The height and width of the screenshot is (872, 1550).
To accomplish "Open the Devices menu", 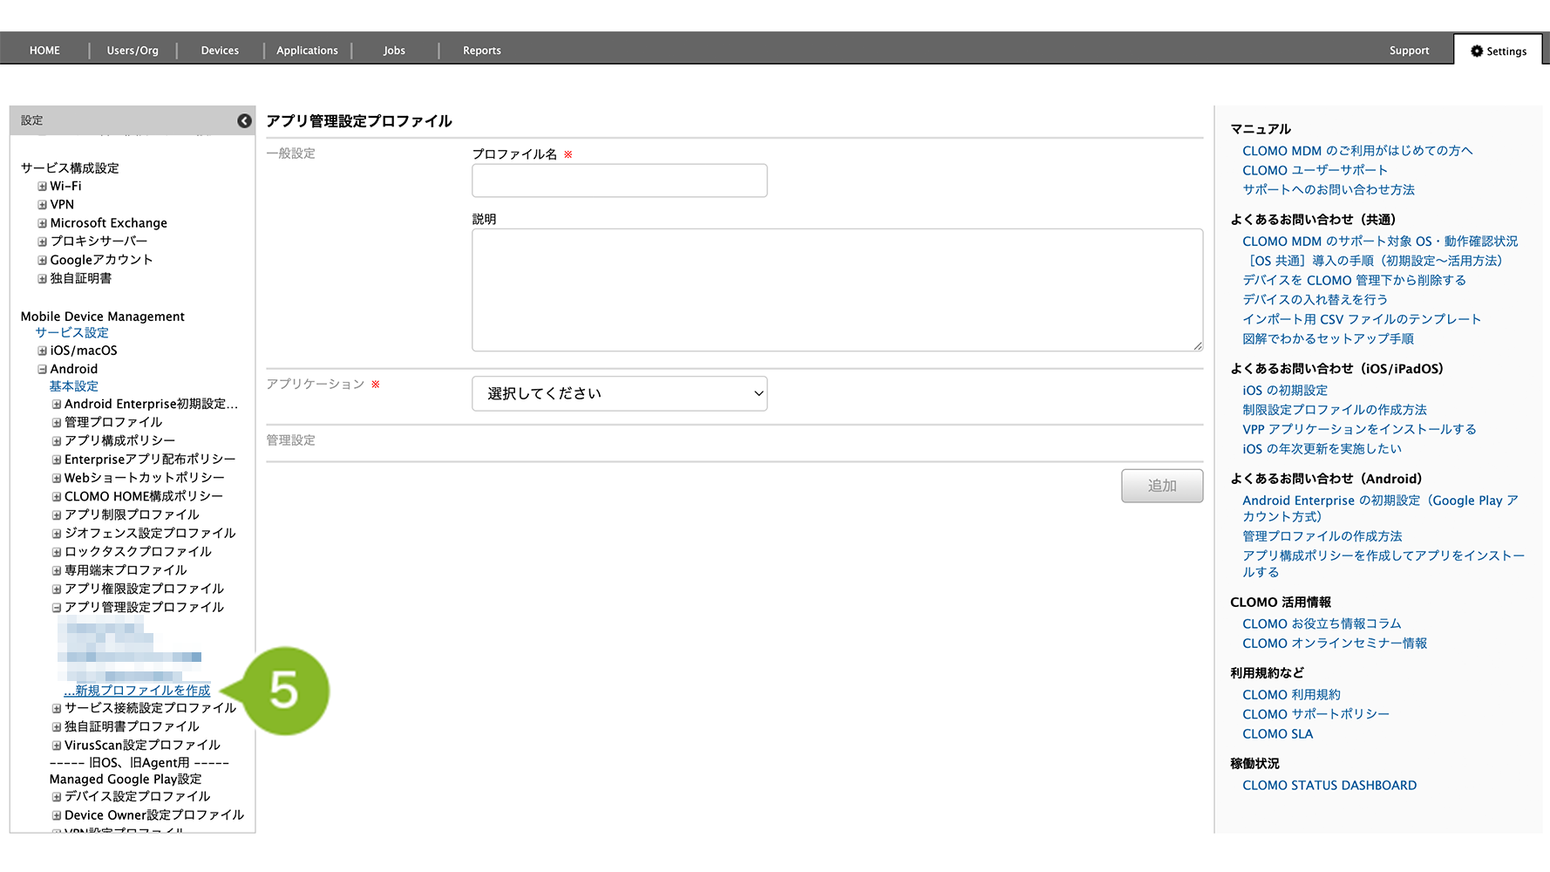I will 220,51.
